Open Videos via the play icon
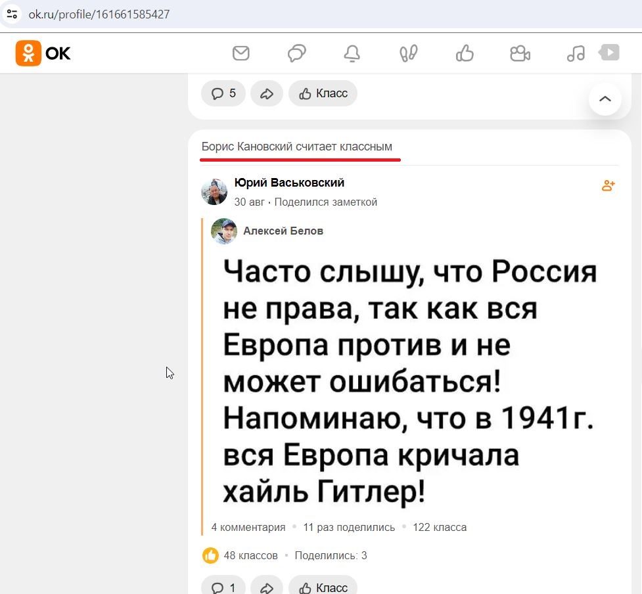Viewport: 642px width, 594px height. [610, 53]
